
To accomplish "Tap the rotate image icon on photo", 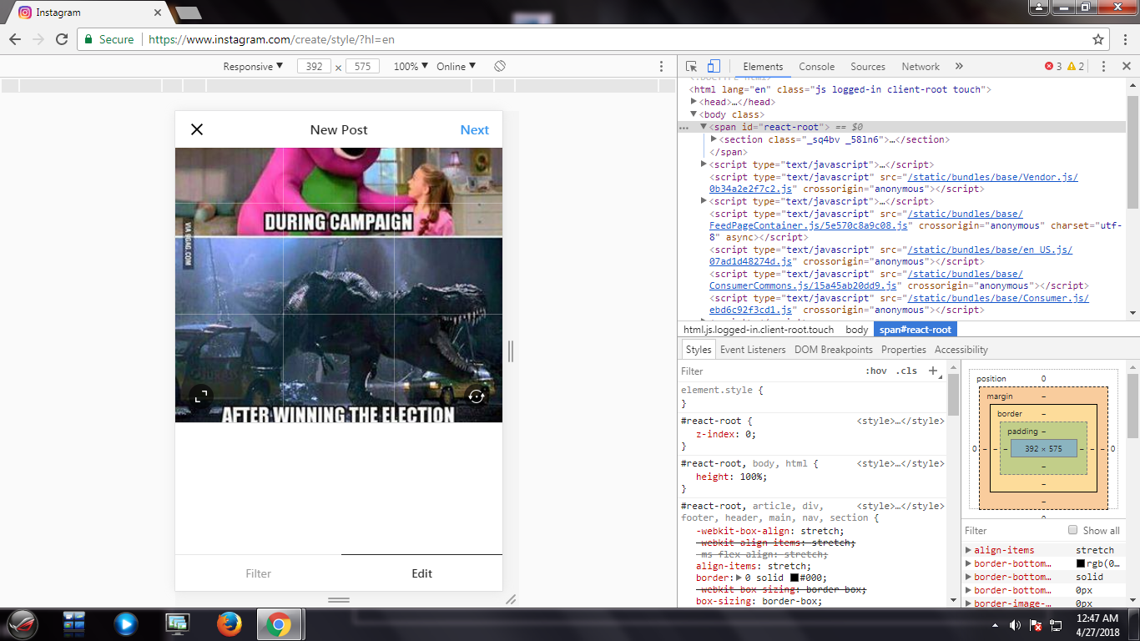I will [x=477, y=396].
